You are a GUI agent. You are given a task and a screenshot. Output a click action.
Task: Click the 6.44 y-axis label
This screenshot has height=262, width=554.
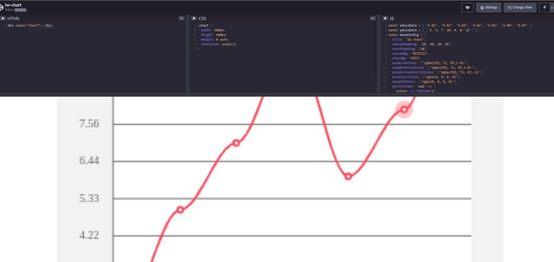(89, 161)
